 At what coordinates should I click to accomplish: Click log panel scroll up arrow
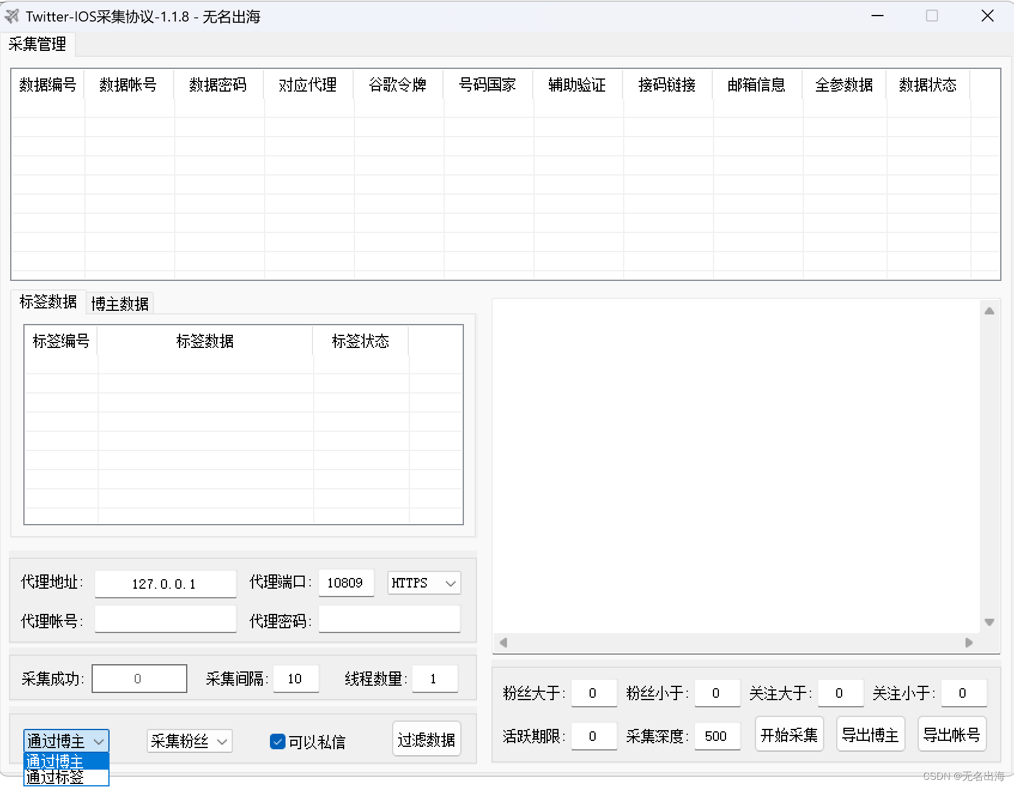pos(989,311)
